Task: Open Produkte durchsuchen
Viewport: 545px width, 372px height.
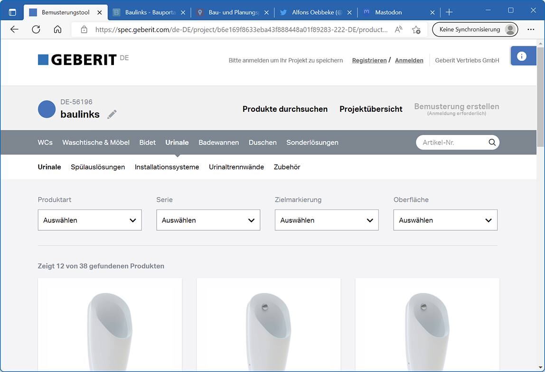Action: (x=285, y=109)
